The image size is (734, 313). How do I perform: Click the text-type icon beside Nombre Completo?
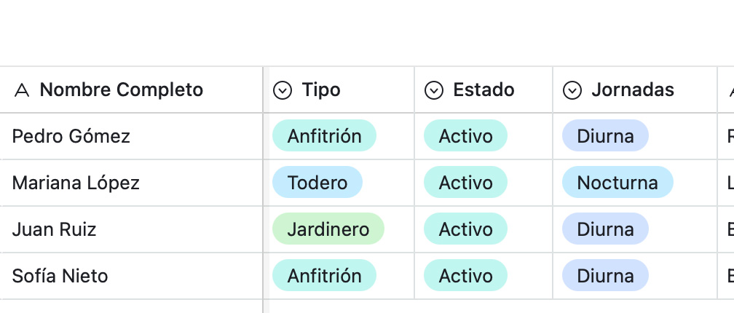(x=22, y=90)
